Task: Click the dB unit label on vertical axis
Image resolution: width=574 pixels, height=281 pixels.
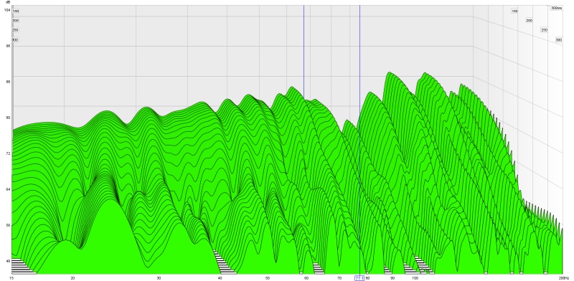Action: (x=7, y=3)
